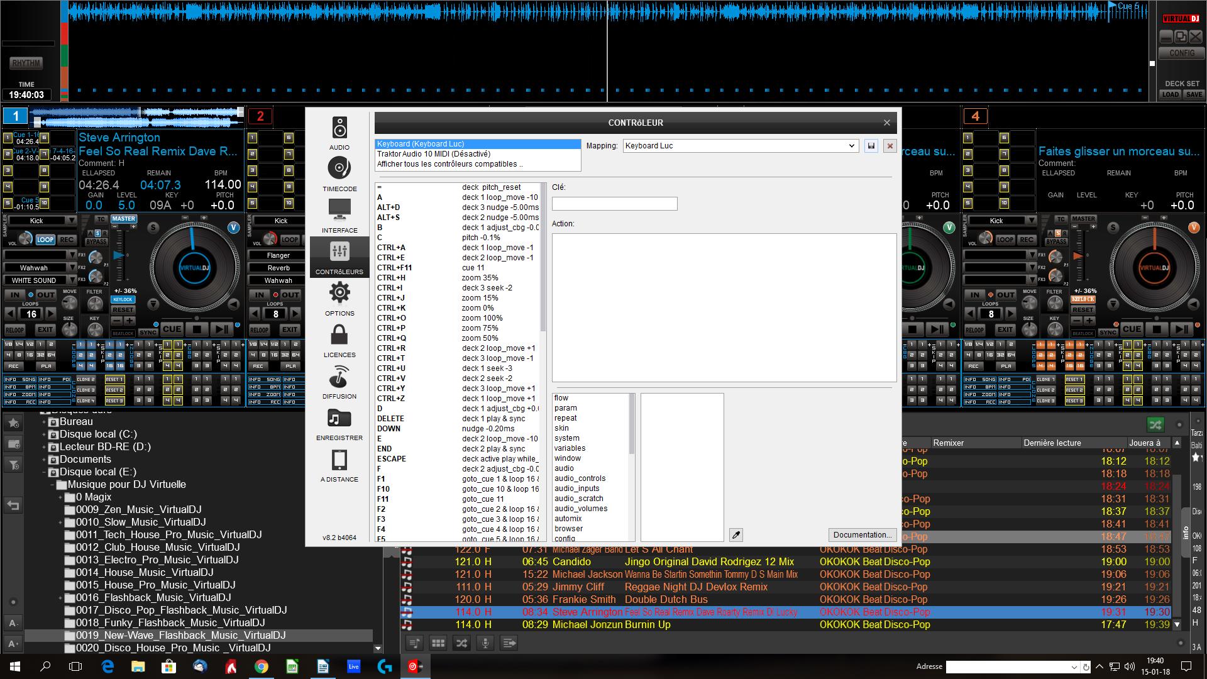Open deck 1 WHITE SOUND effect dropdown
The image size is (1207, 679).
coord(40,280)
